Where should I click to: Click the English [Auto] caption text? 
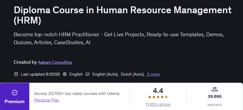105,74
